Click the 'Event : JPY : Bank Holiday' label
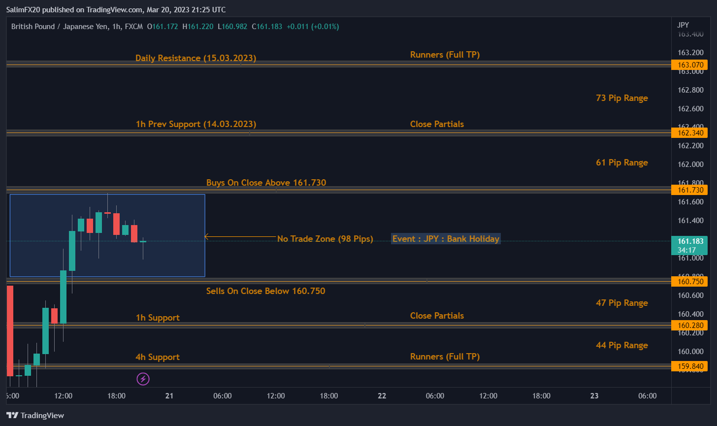The height and width of the screenshot is (426, 717). pyautogui.click(x=446, y=239)
